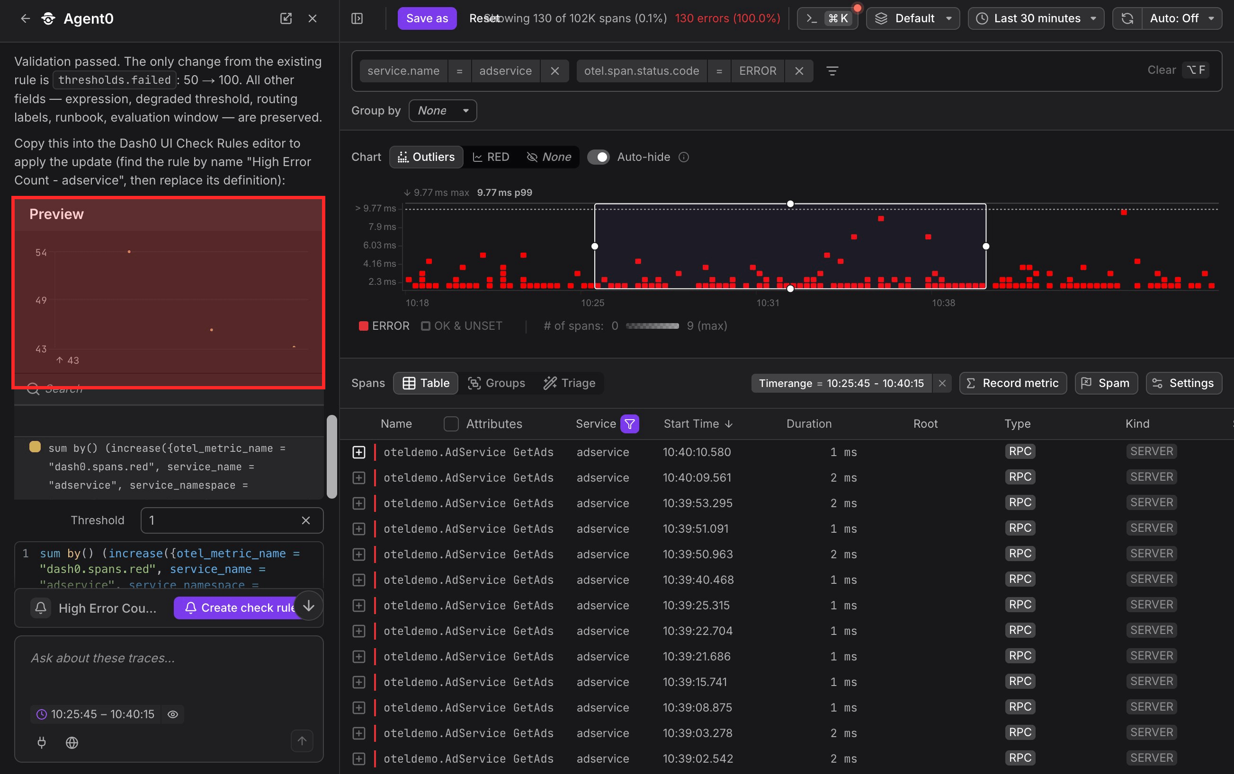Toggle the Auto-hide switch
This screenshot has height=774, width=1234.
pyautogui.click(x=599, y=157)
